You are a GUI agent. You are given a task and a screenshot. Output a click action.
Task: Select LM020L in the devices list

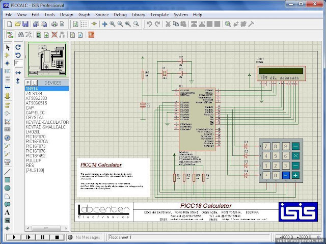tap(47, 132)
